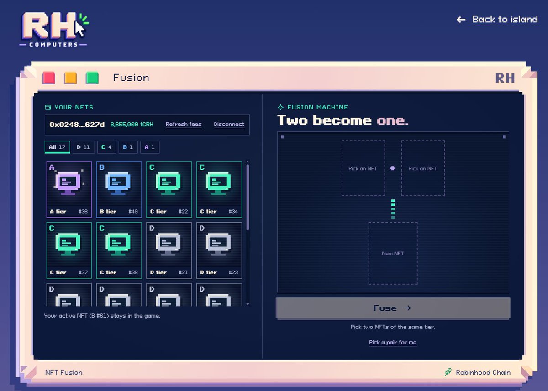Click the Pick two NFTs hint text

click(393, 327)
